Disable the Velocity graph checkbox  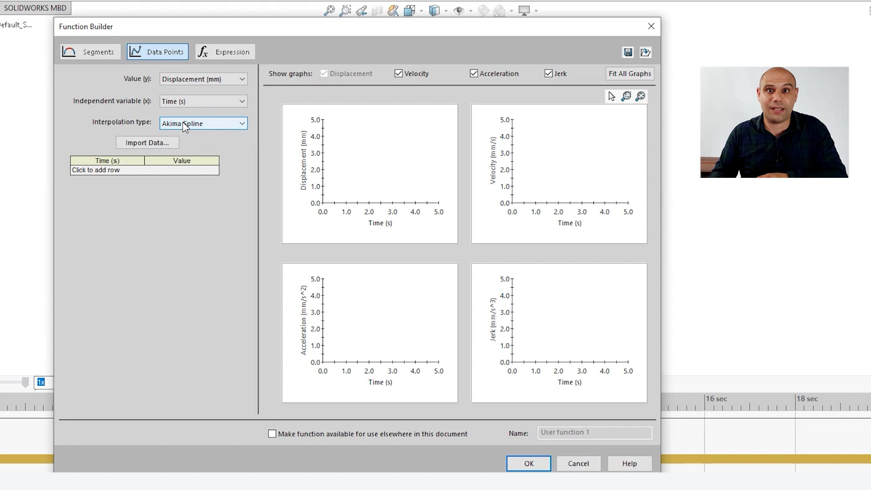(398, 73)
